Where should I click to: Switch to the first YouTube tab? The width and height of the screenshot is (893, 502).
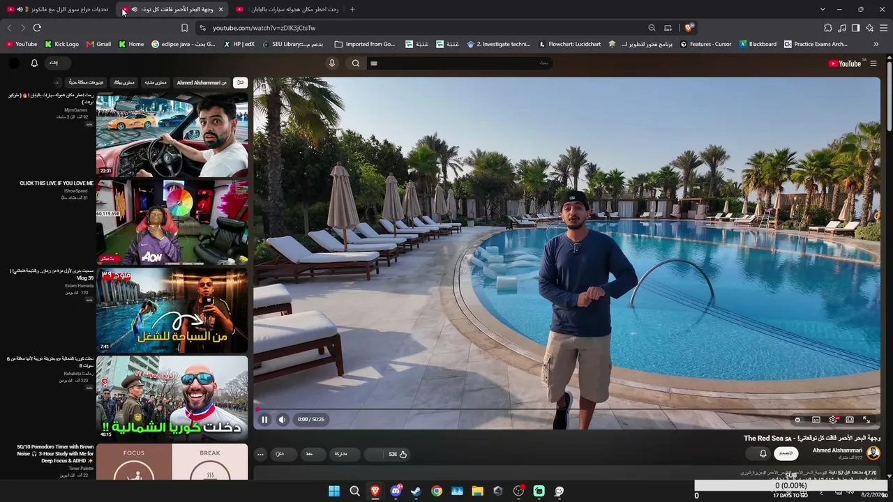pos(59,9)
